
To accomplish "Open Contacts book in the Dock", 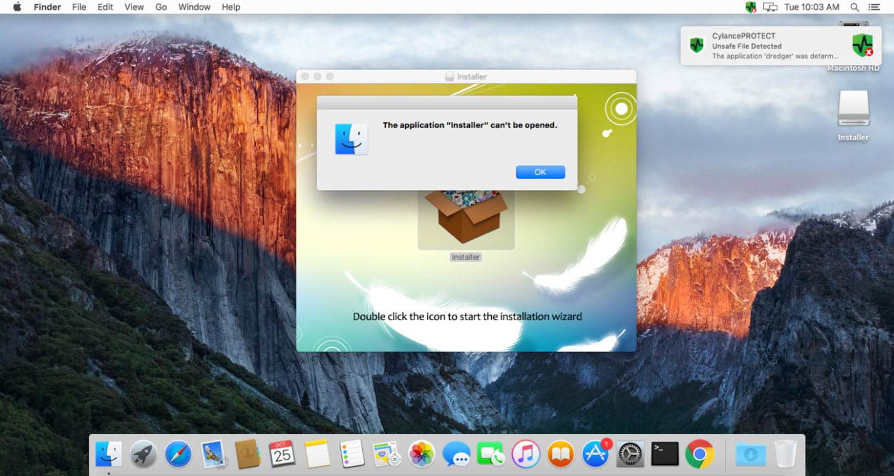I will (247, 453).
